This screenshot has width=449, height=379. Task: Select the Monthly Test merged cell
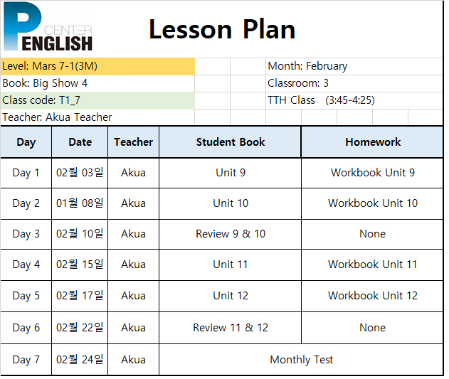pos(301,360)
